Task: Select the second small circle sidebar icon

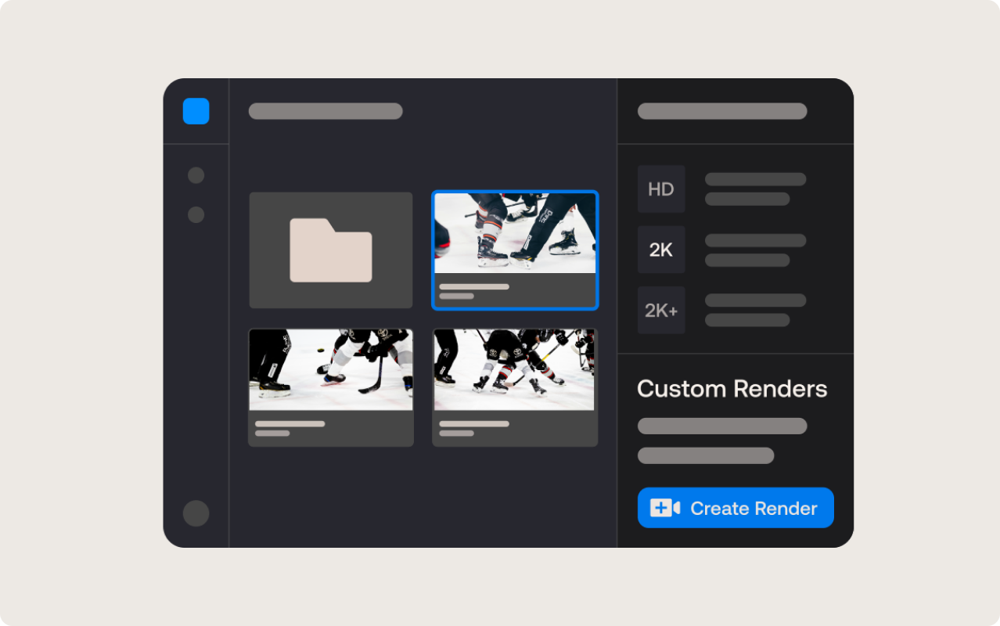Action: point(196,214)
